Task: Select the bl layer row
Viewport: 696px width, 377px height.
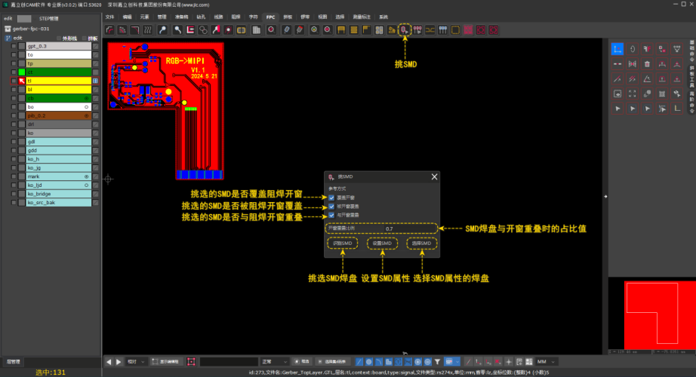Action: coord(59,90)
